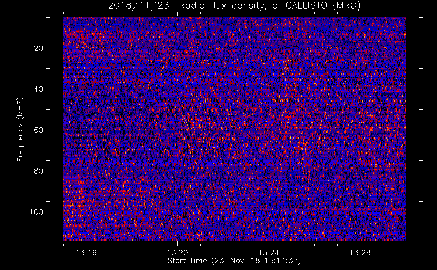The width and height of the screenshot is (437, 270).
Task: Click the 20 frequency tick label
Action: (39, 48)
